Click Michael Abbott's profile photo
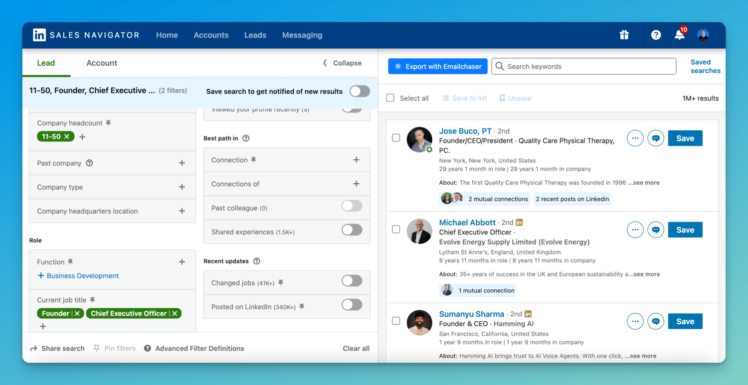The height and width of the screenshot is (385, 748). [419, 231]
